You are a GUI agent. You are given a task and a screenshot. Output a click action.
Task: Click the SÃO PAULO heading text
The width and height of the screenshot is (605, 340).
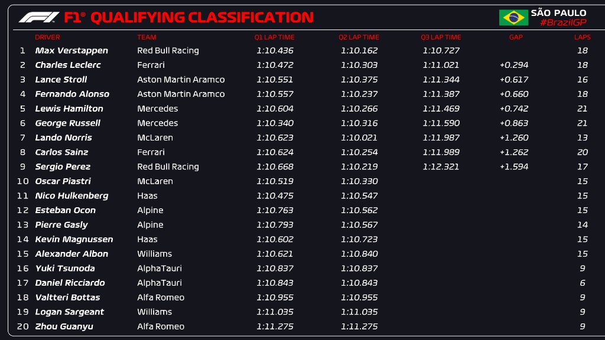coord(558,13)
